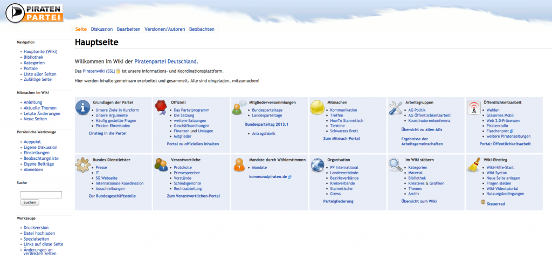Open Letzte Änderungen in the sidebar
The image size is (552, 259).
pyautogui.click(x=42, y=113)
